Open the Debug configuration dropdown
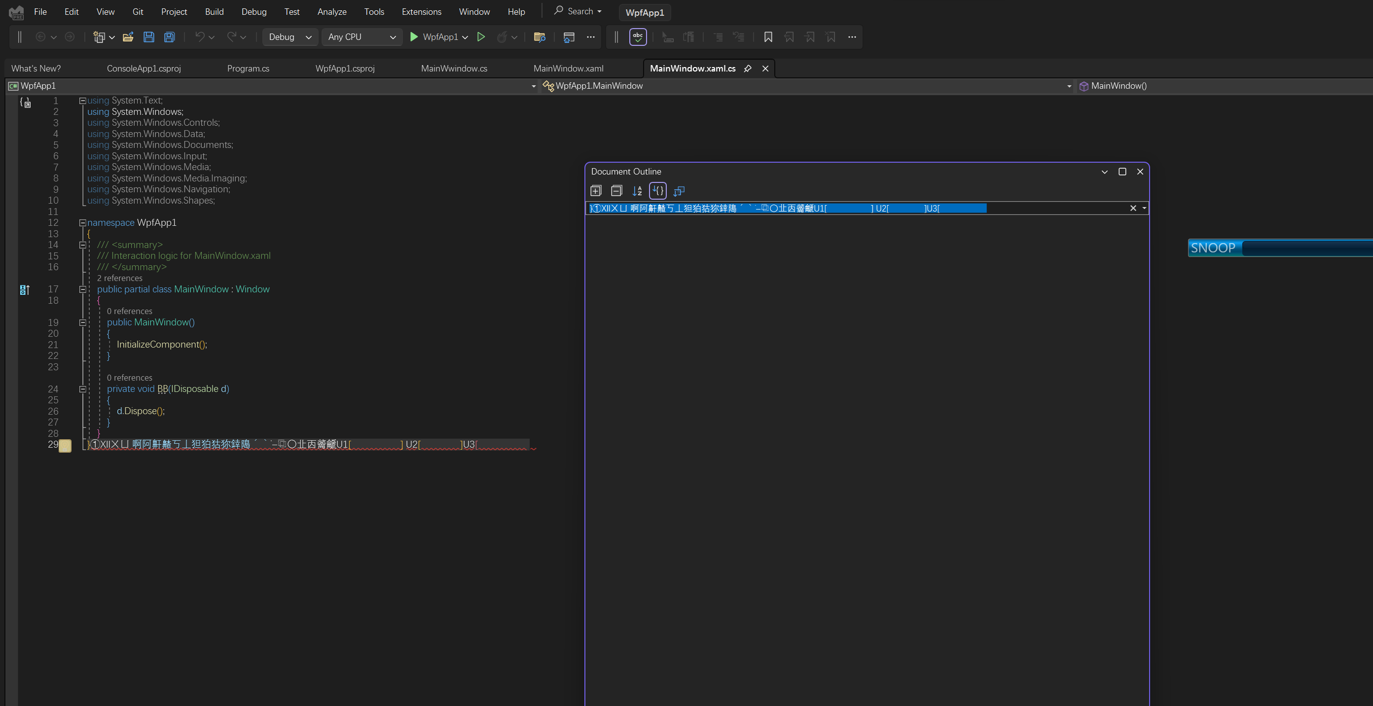Viewport: 1373px width, 706px height. tap(290, 37)
